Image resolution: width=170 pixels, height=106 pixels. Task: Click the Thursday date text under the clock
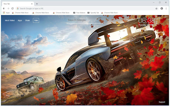[147, 25]
